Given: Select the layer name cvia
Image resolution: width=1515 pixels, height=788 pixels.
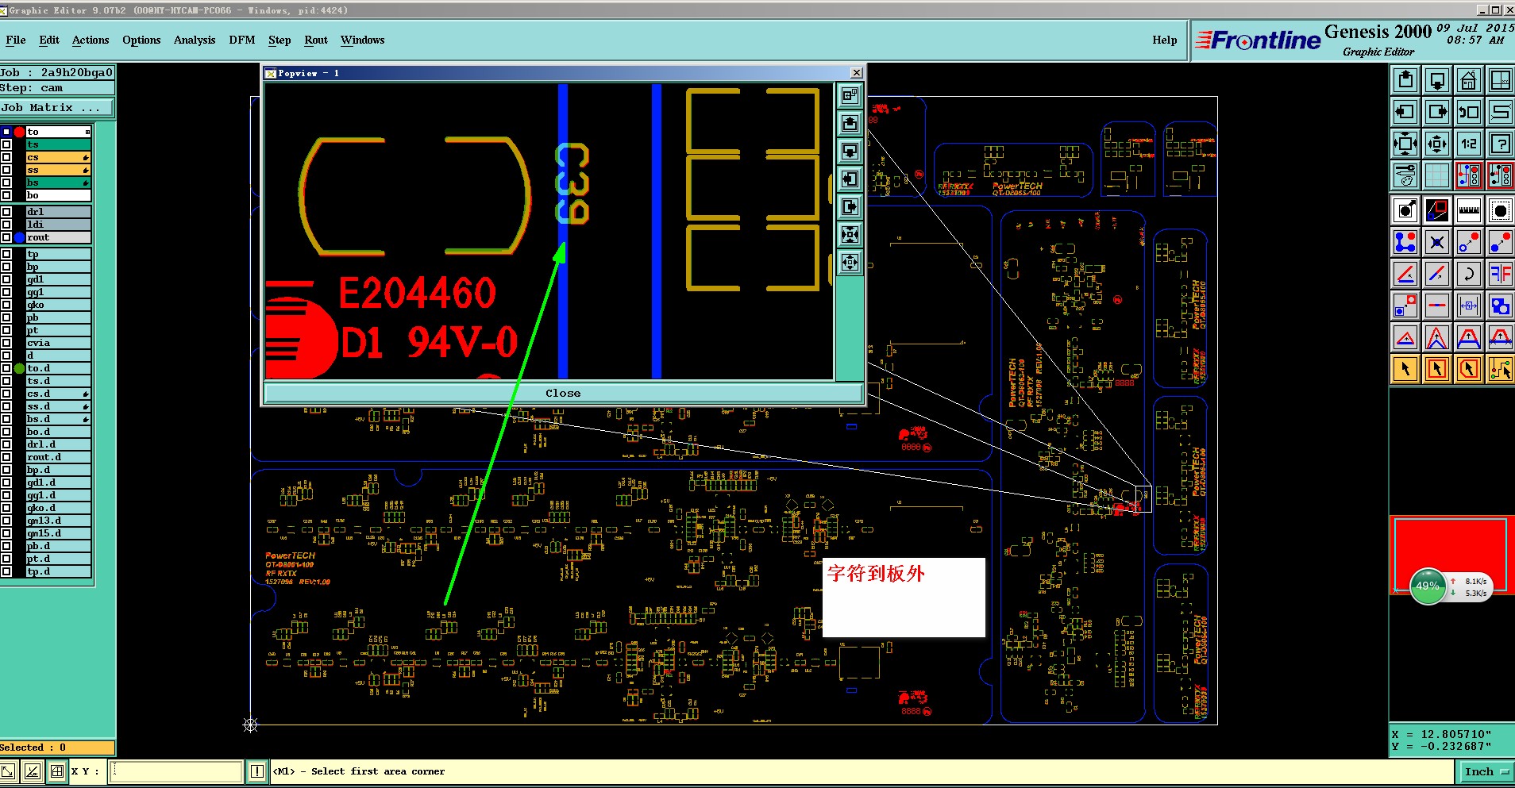Looking at the screenshot, I should click(59, 343).
